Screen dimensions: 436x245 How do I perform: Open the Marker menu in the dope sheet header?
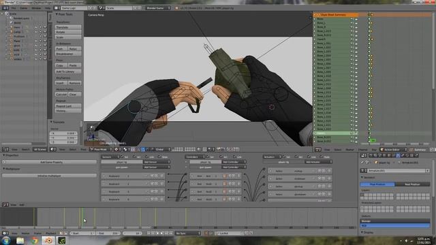(x=349, y=150)
